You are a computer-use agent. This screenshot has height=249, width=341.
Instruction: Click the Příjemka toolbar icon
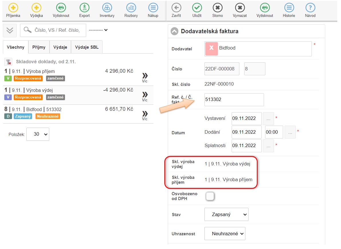13,8
